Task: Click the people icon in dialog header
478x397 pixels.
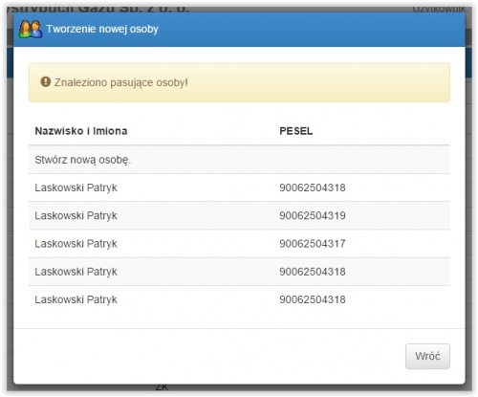Action: (x=31, y=29)
